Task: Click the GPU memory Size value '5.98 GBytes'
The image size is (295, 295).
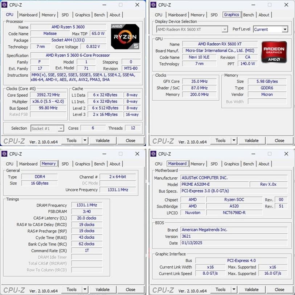Action: coord(267,81)
